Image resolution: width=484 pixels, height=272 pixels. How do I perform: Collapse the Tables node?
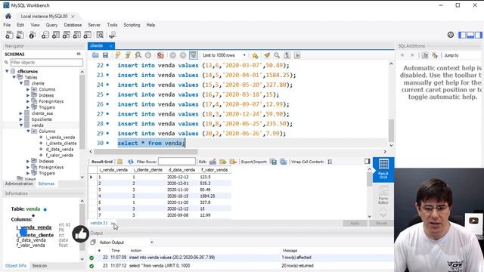coord(14,77)
